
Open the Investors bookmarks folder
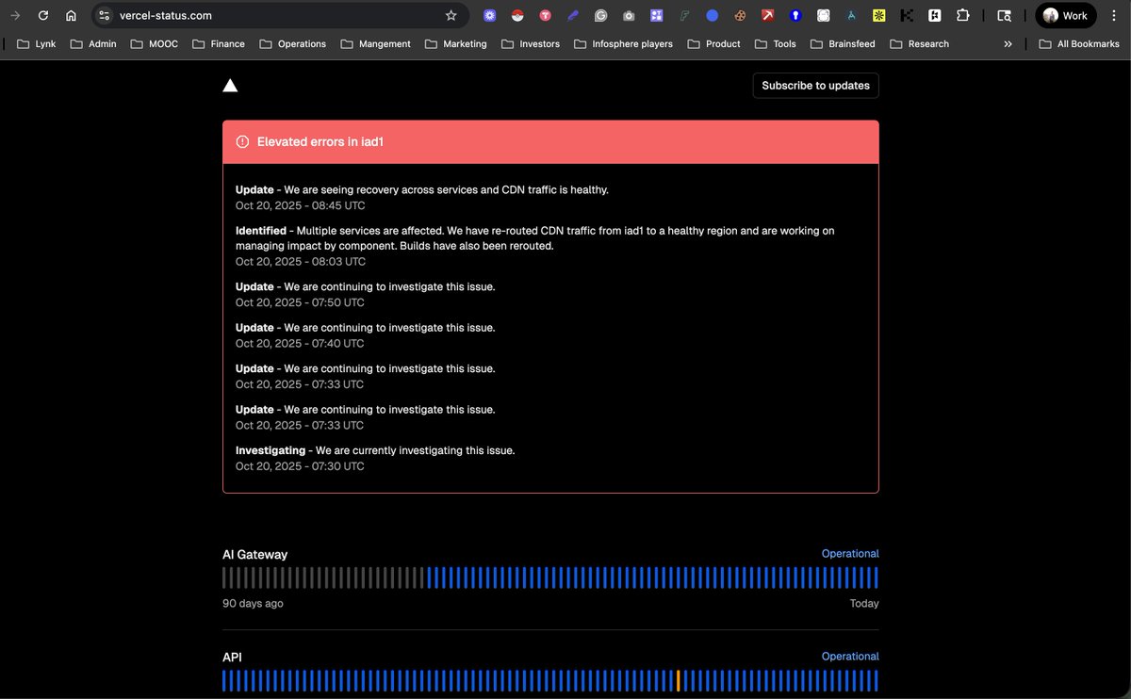(x=531, y=43)
